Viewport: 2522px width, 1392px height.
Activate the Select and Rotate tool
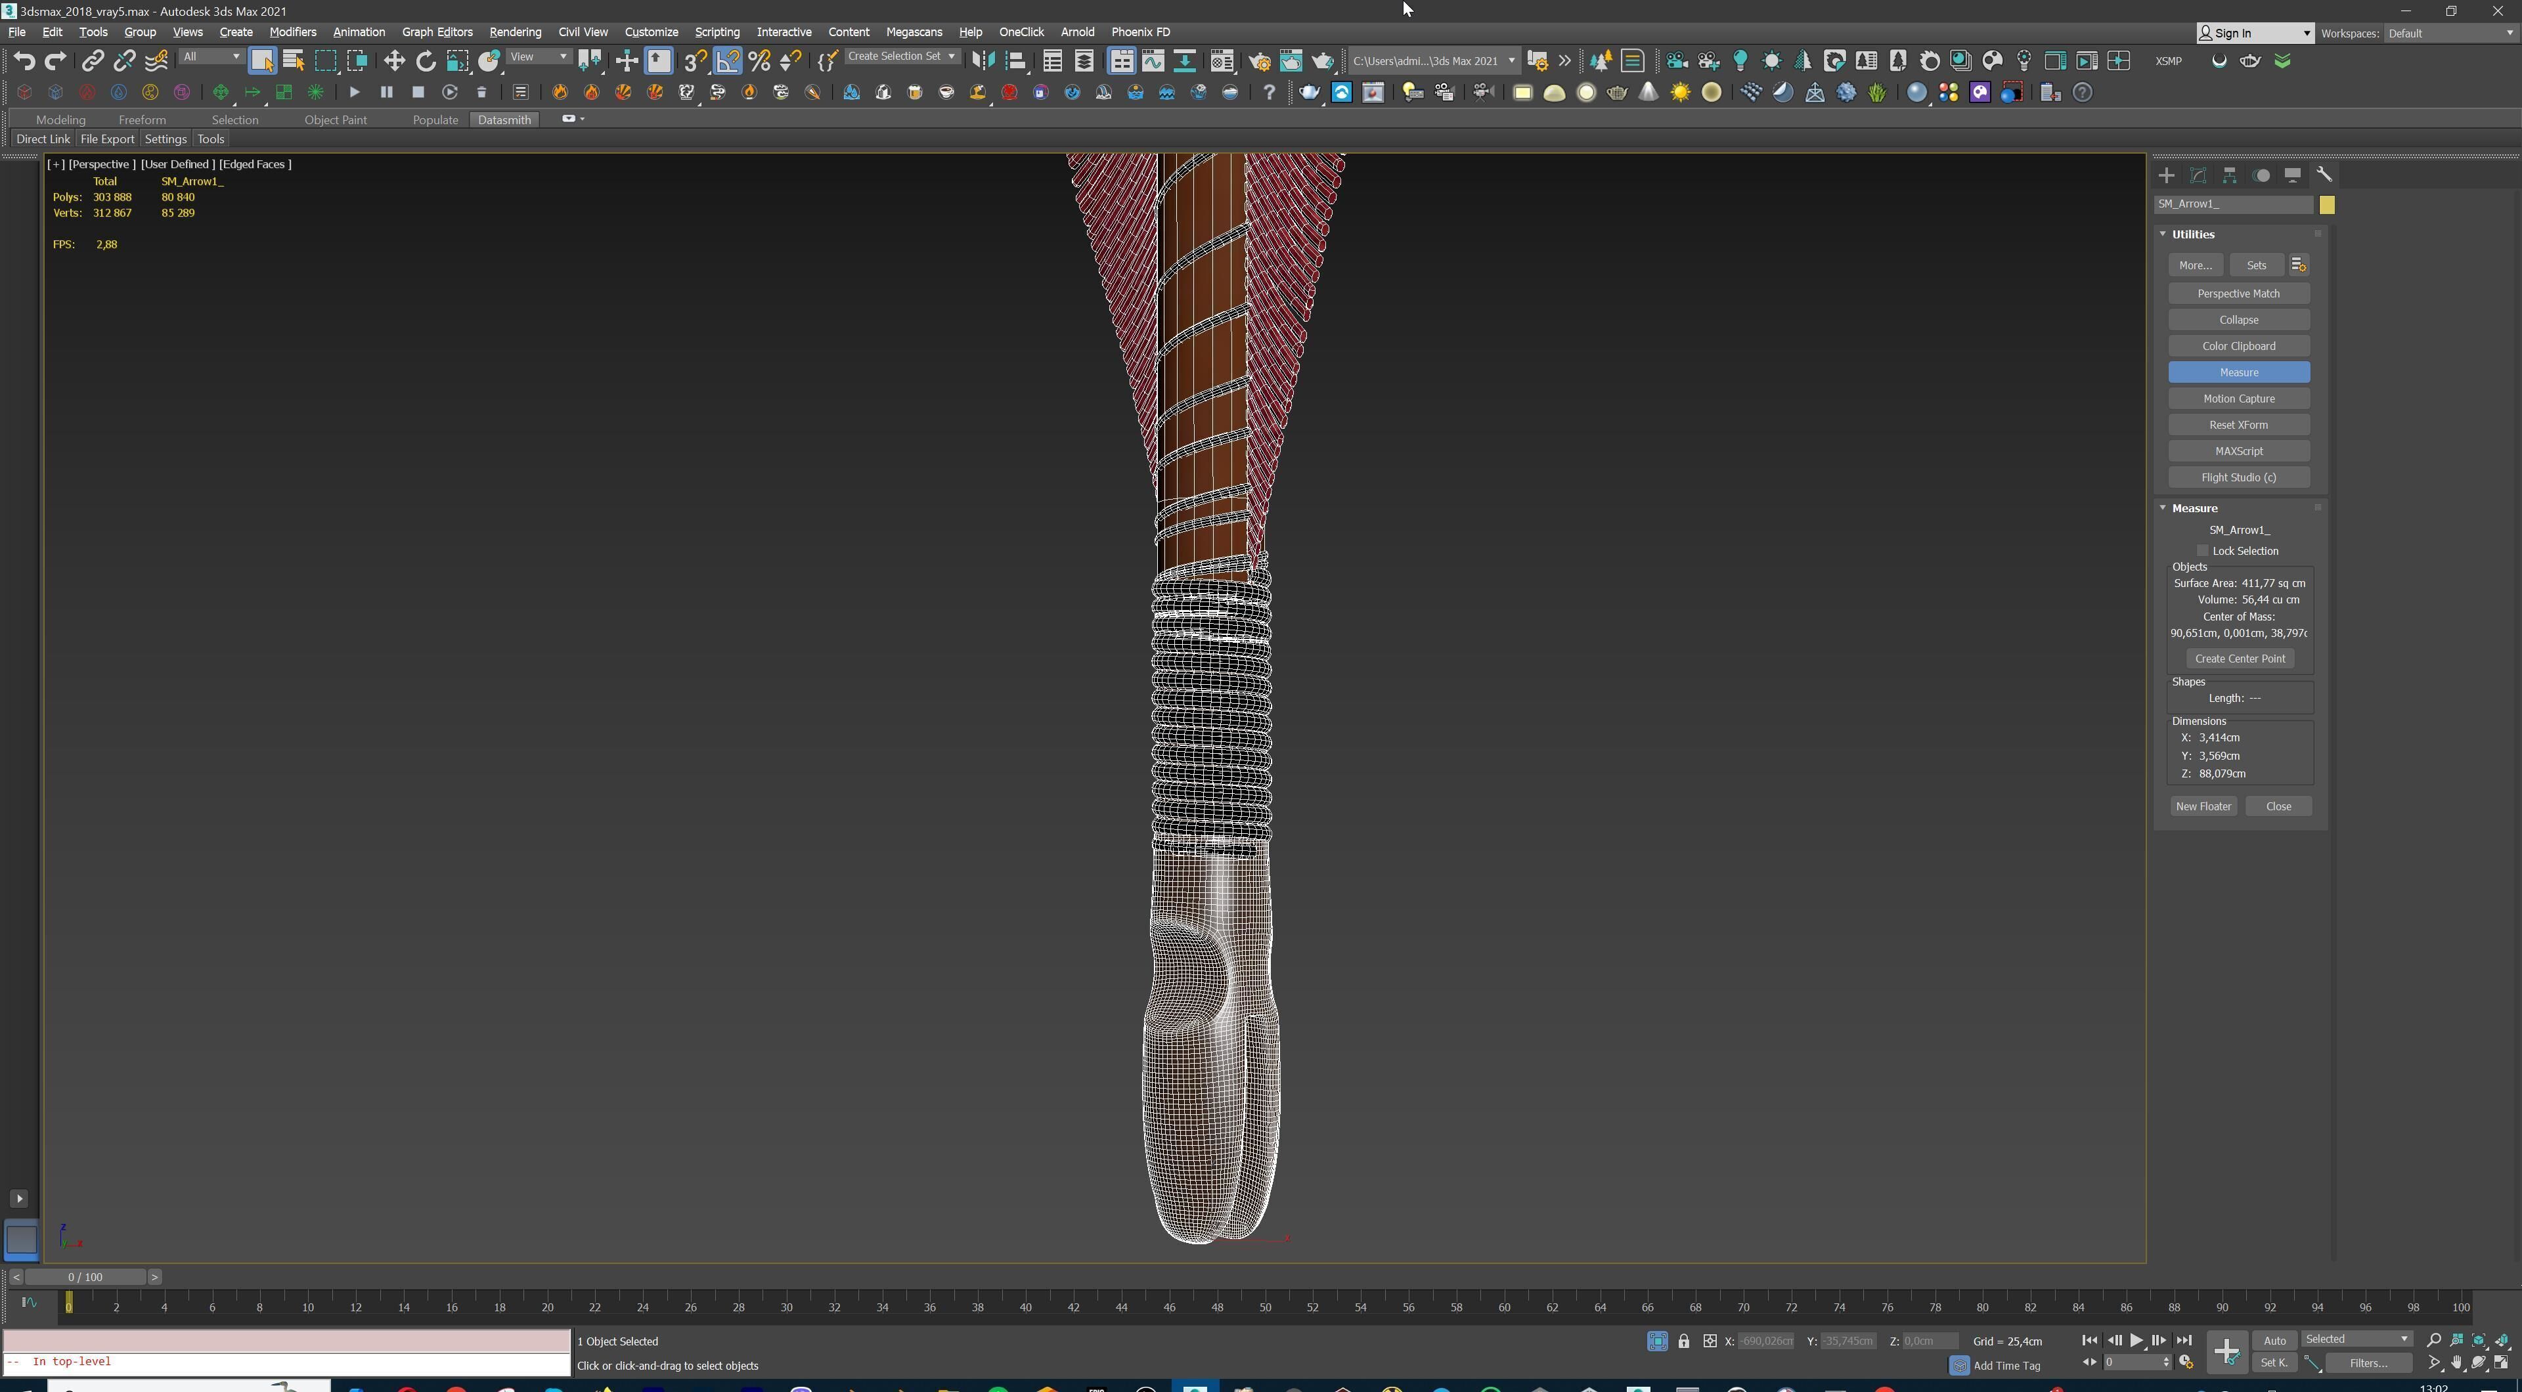[426, 60]
